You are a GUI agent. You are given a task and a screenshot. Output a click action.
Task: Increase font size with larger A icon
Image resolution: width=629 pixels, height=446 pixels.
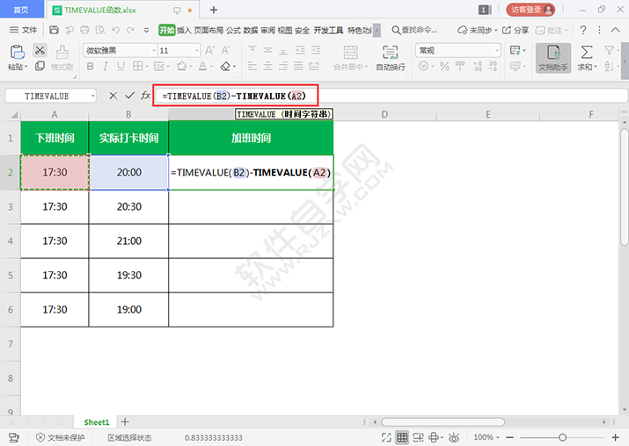(x=209, y=50)
